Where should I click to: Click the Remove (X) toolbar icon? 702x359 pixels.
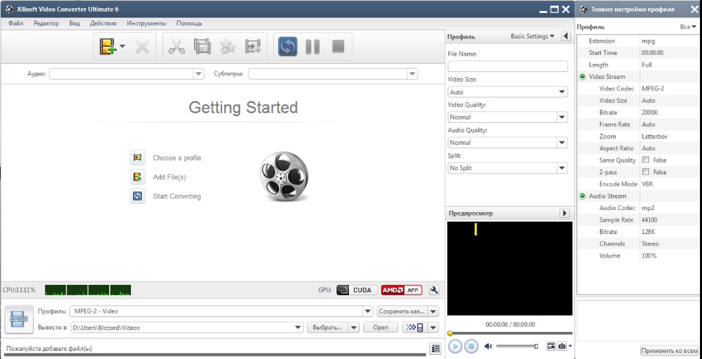143,47
